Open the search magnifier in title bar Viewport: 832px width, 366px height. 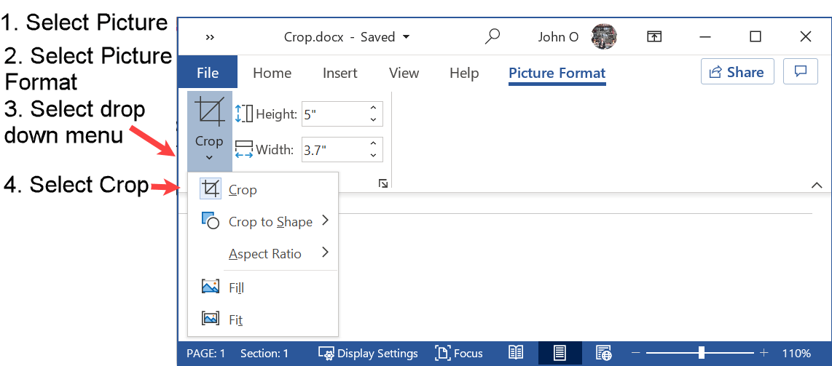point(492,36)
